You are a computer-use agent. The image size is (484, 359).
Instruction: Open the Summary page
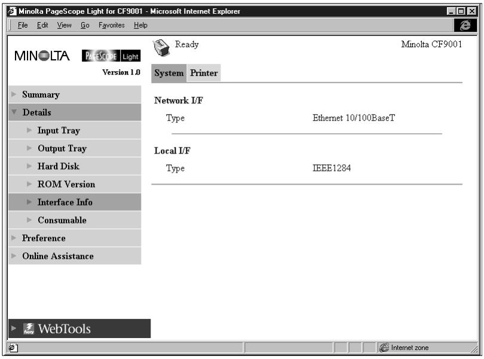pyautogui.click(x=75, y=94)
